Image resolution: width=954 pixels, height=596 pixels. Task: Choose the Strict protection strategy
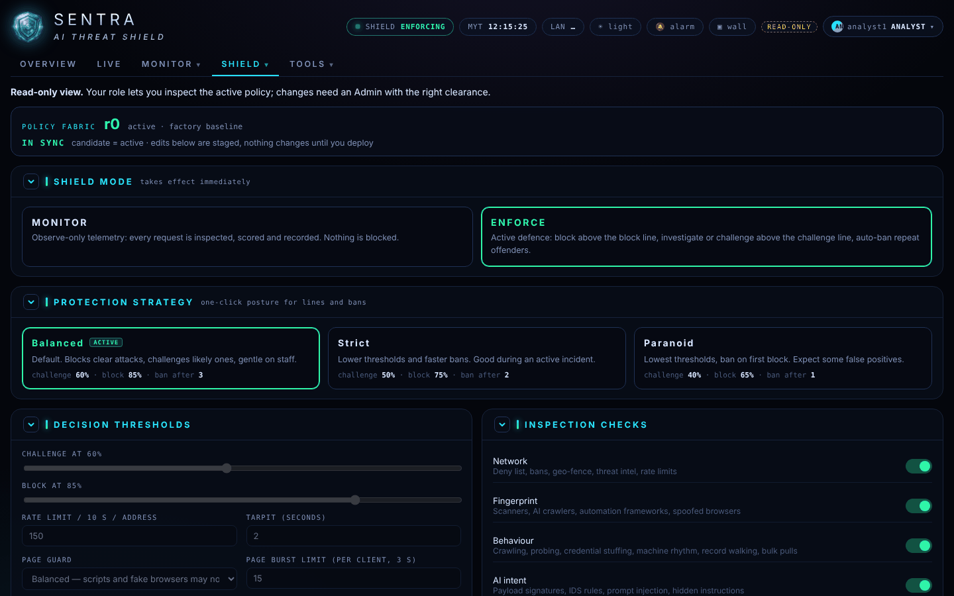click(x=477, y=358)
